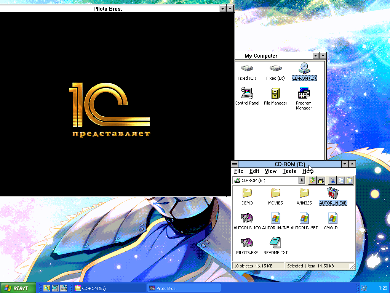Image resolution: width=390 pixels, height=293 pixels.
Task: Open the Tools menu
Action: click(289, 171)
